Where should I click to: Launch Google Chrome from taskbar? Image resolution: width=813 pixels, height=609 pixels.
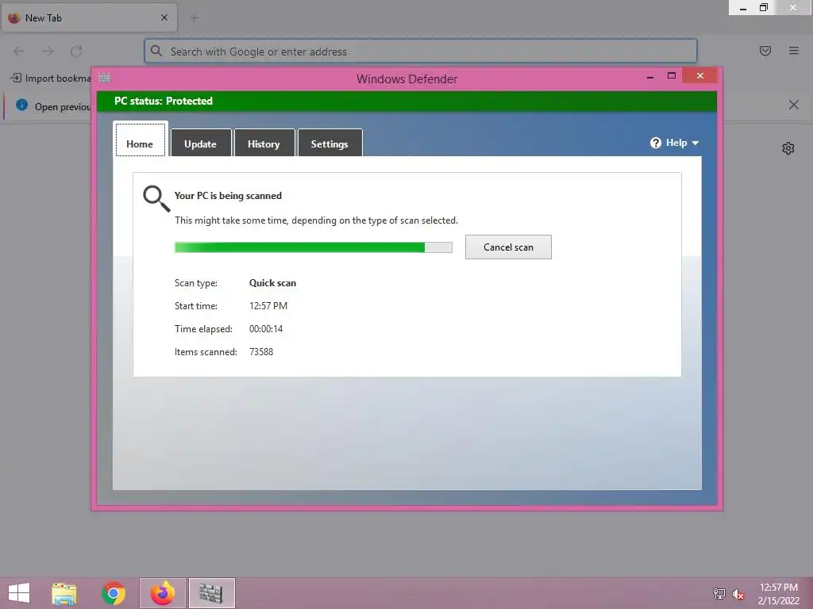(114, 593)
